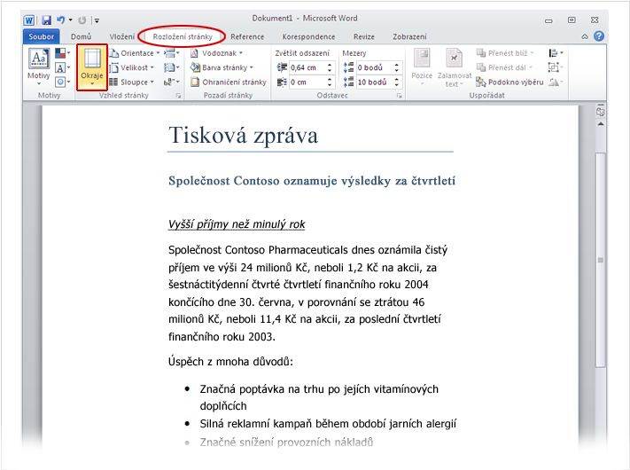Screen dimensions: 630x470
Task: Click the subtitle Společnost Contoso oznamuje výsledky
Action: [312, 181]
